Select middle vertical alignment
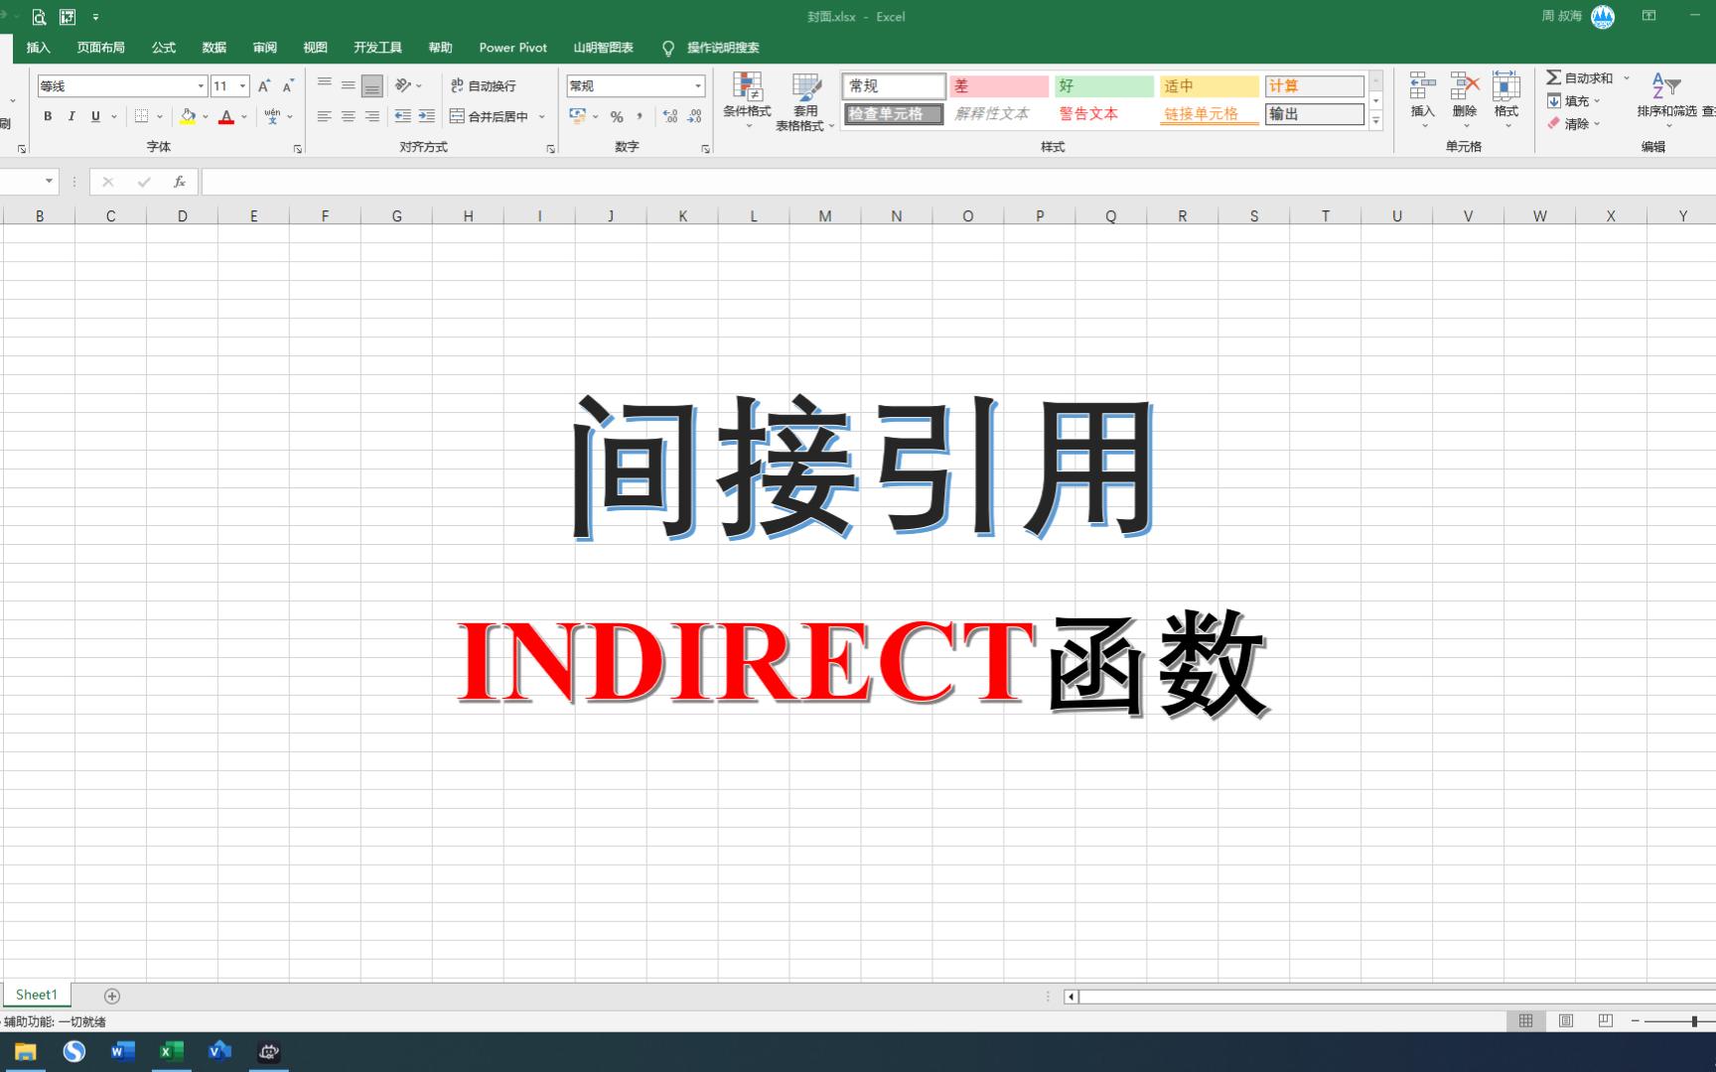The width and height of the screenshot is (1716, 1072). pyautogui.click(x=349, y=86)
